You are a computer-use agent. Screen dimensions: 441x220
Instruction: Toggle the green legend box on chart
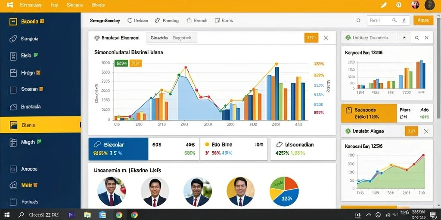121,63
